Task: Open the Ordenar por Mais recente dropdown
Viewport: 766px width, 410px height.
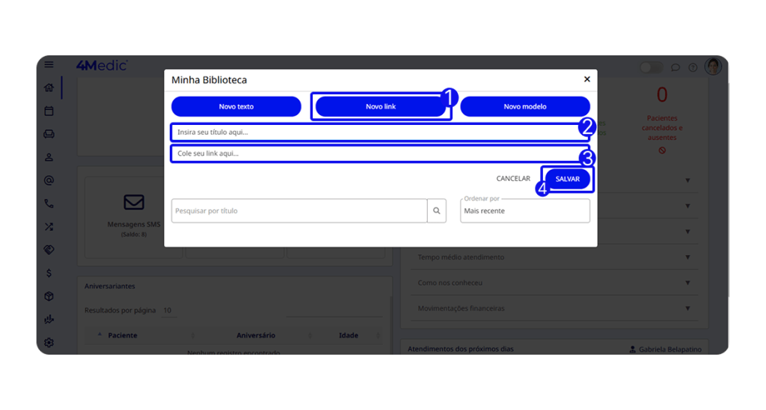Action: 524,211
